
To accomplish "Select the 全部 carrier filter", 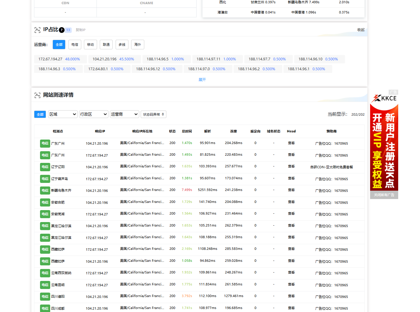I will (x=59, y=45).
